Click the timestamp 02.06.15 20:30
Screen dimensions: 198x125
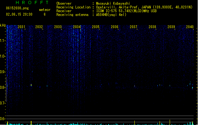click(19, 14)
